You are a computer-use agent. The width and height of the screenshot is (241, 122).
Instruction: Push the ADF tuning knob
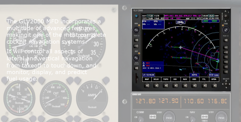point(136,58)
